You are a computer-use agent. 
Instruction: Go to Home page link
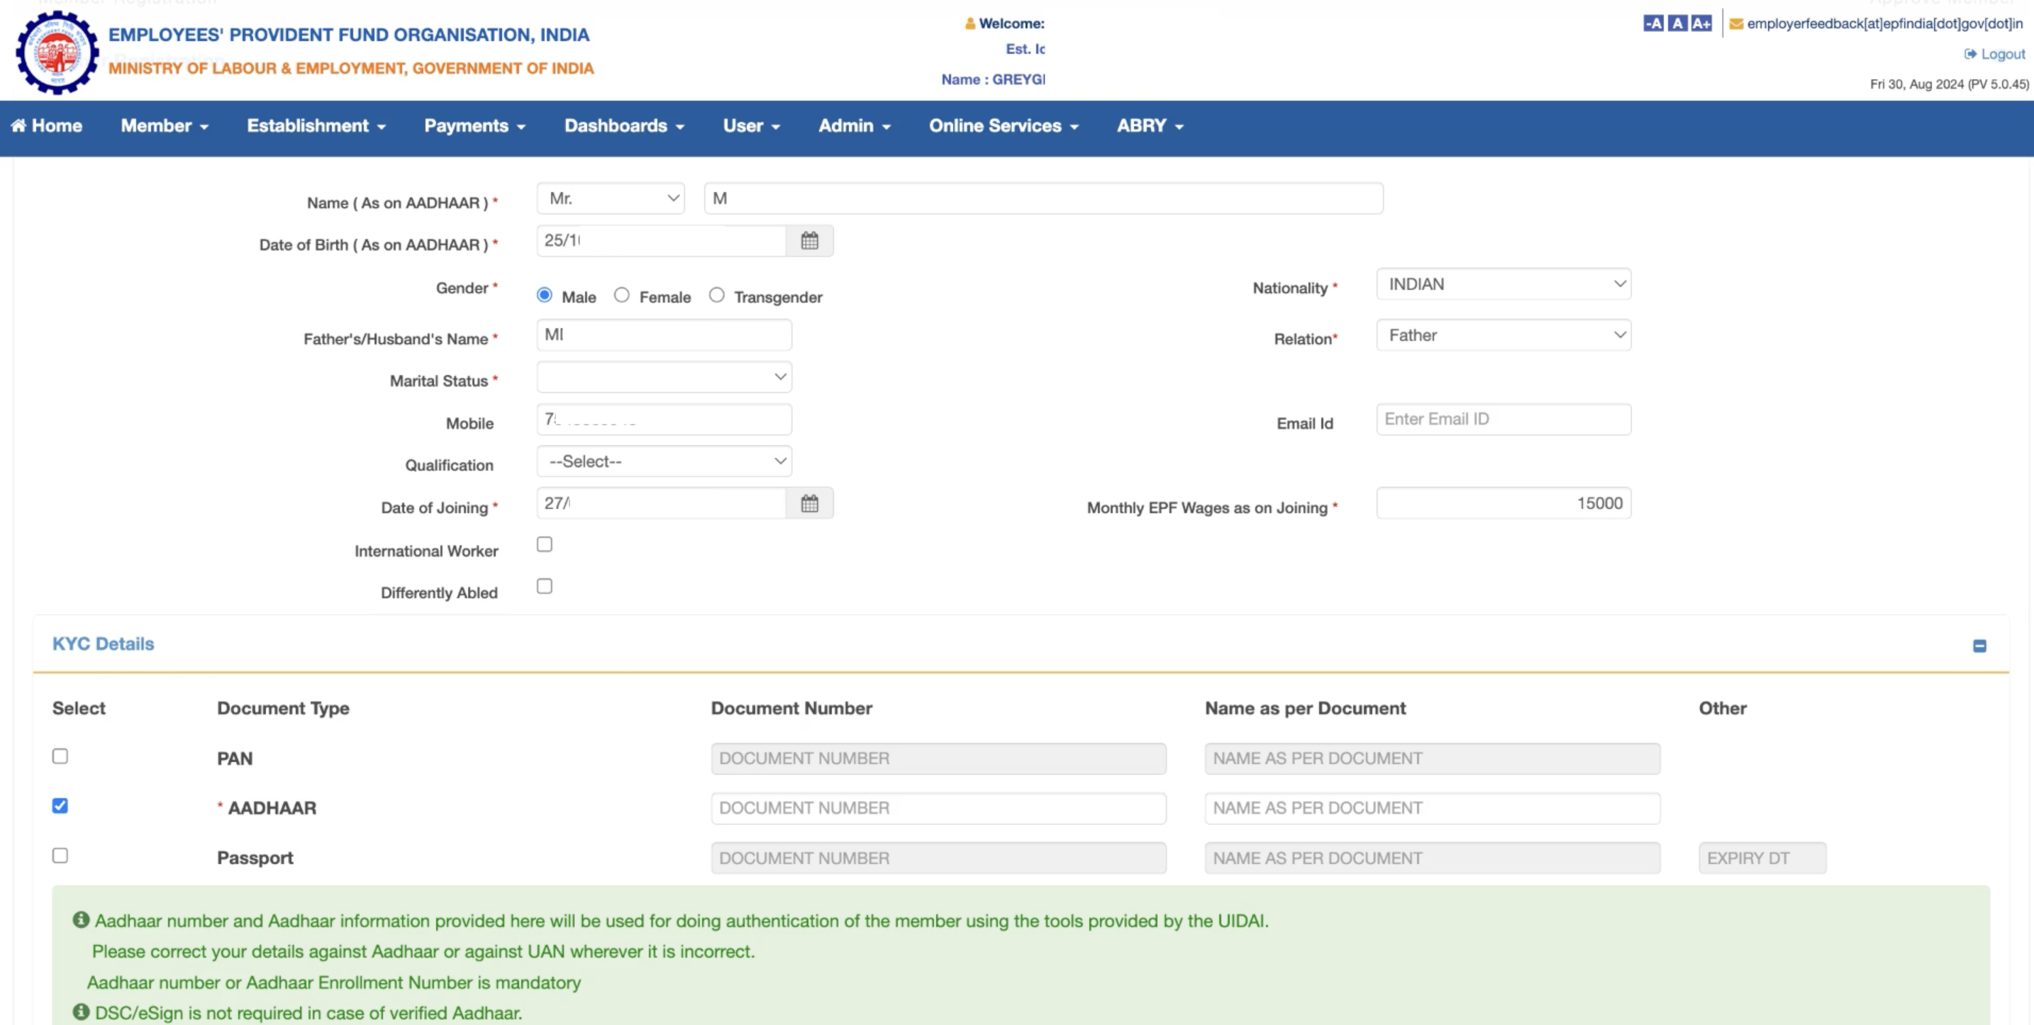(x=47, y=126)
